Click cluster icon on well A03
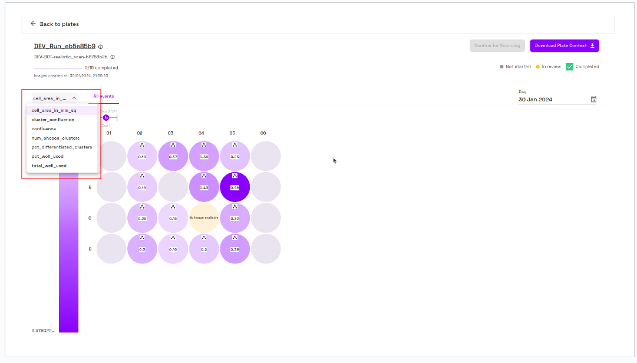Screen dimensions: 637x363 (x=173, y=145)
